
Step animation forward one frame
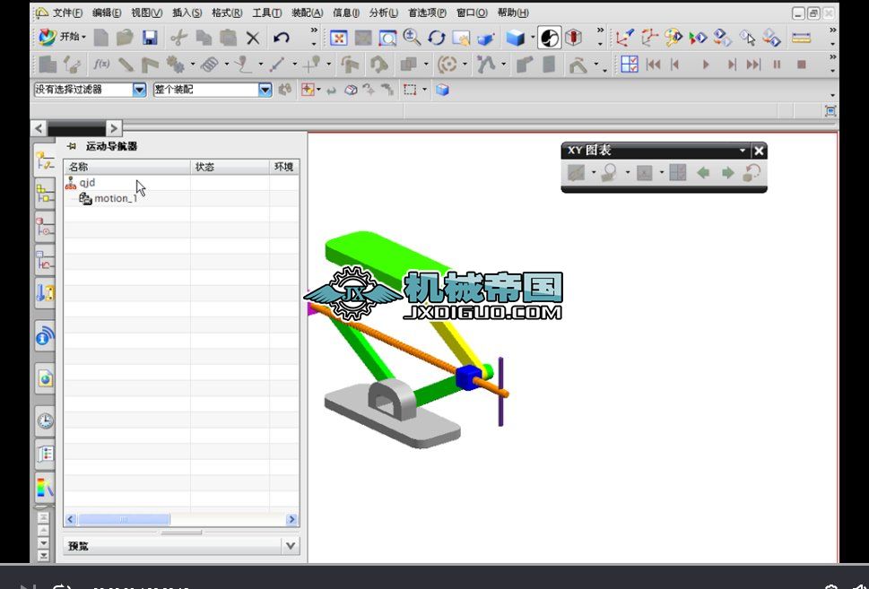pyautogui.click(x=732, y=65)
